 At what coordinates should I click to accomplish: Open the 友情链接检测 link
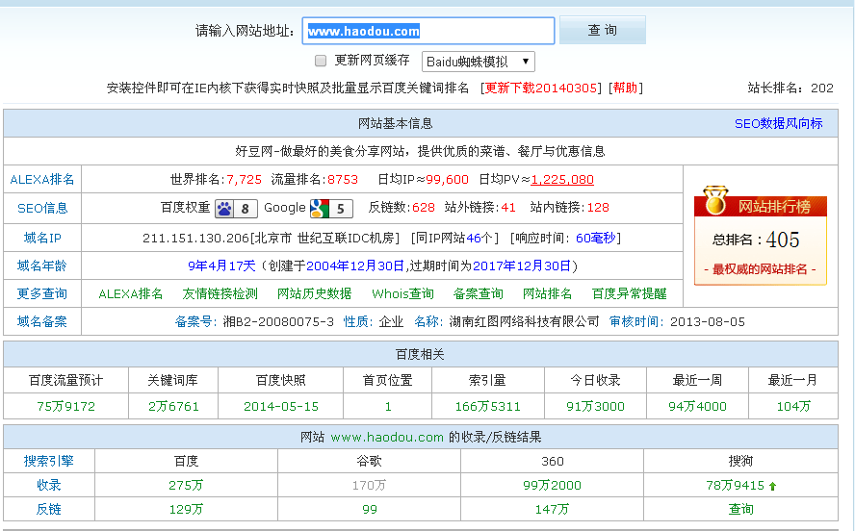coord(220,293)
